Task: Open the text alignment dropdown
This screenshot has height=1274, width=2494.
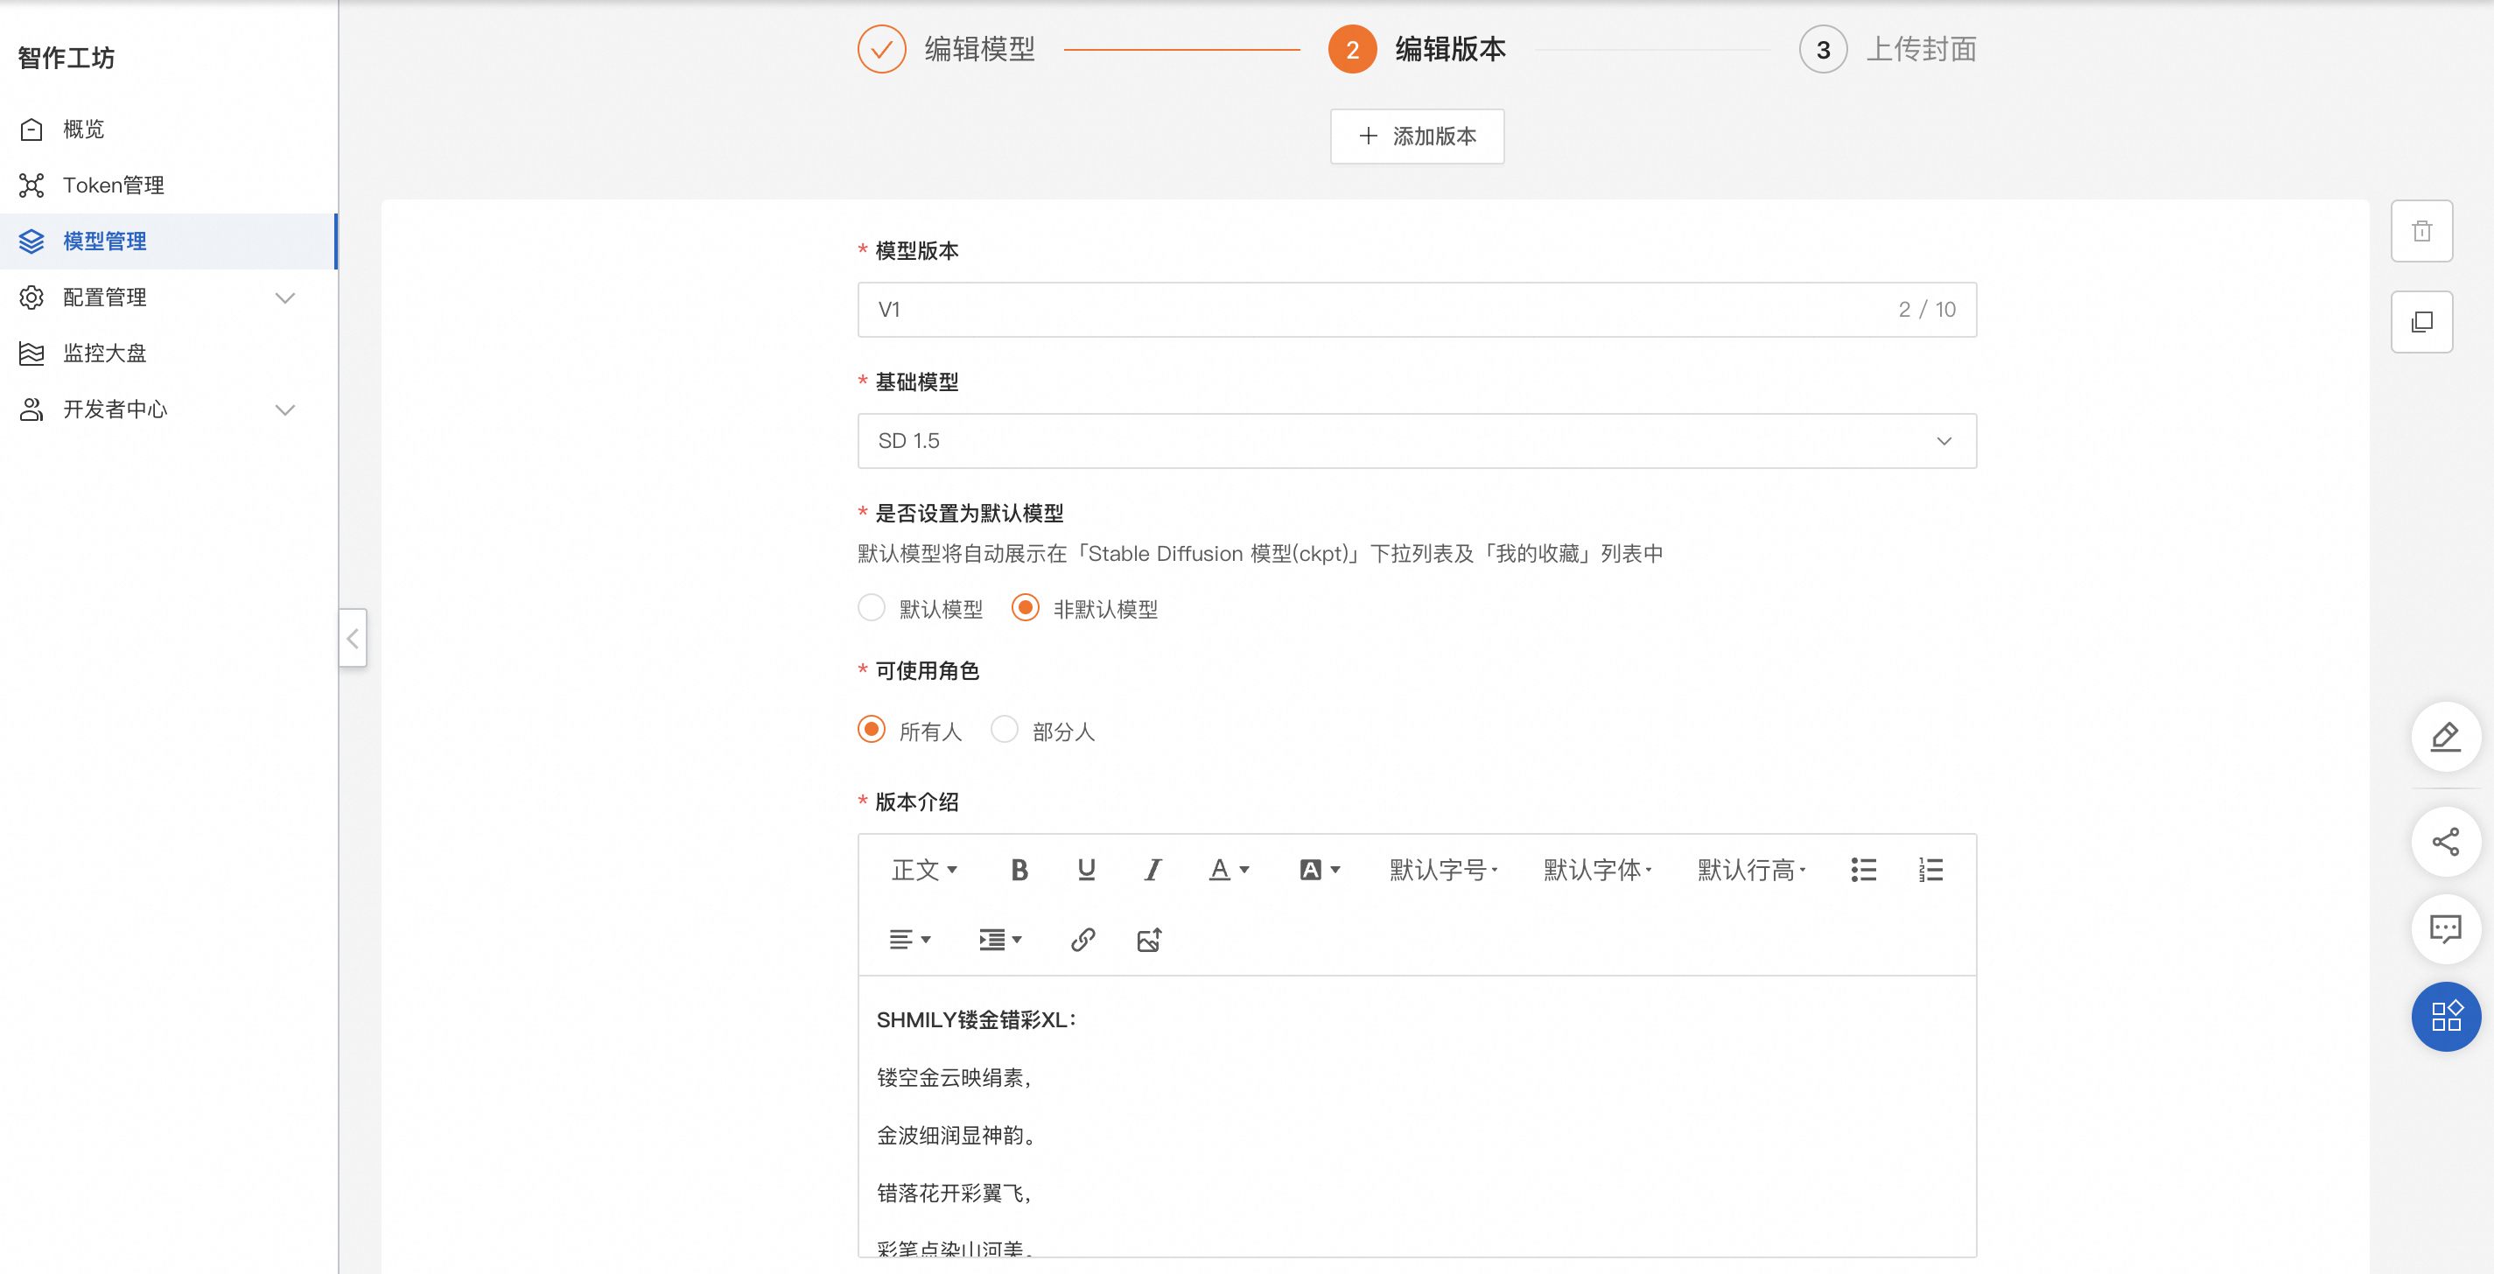Action: click(x=910, y=939)
